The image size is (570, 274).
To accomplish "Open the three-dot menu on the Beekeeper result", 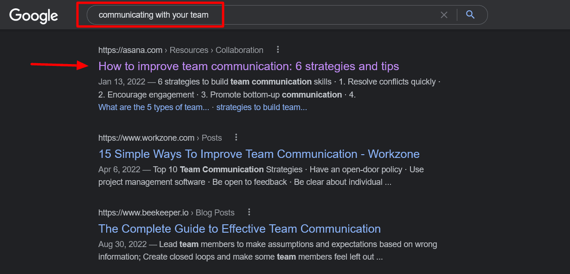I will (249, 212).
